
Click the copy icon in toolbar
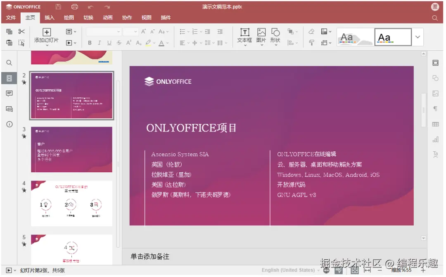coord(9,31)
